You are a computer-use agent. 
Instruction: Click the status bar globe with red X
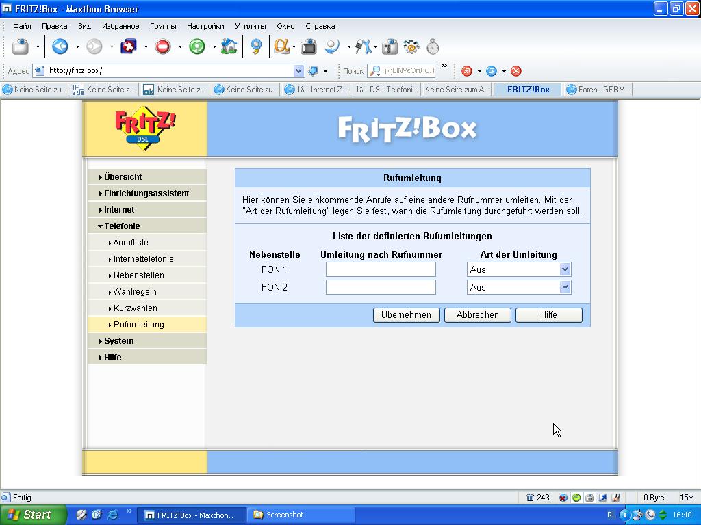[563, 498]
